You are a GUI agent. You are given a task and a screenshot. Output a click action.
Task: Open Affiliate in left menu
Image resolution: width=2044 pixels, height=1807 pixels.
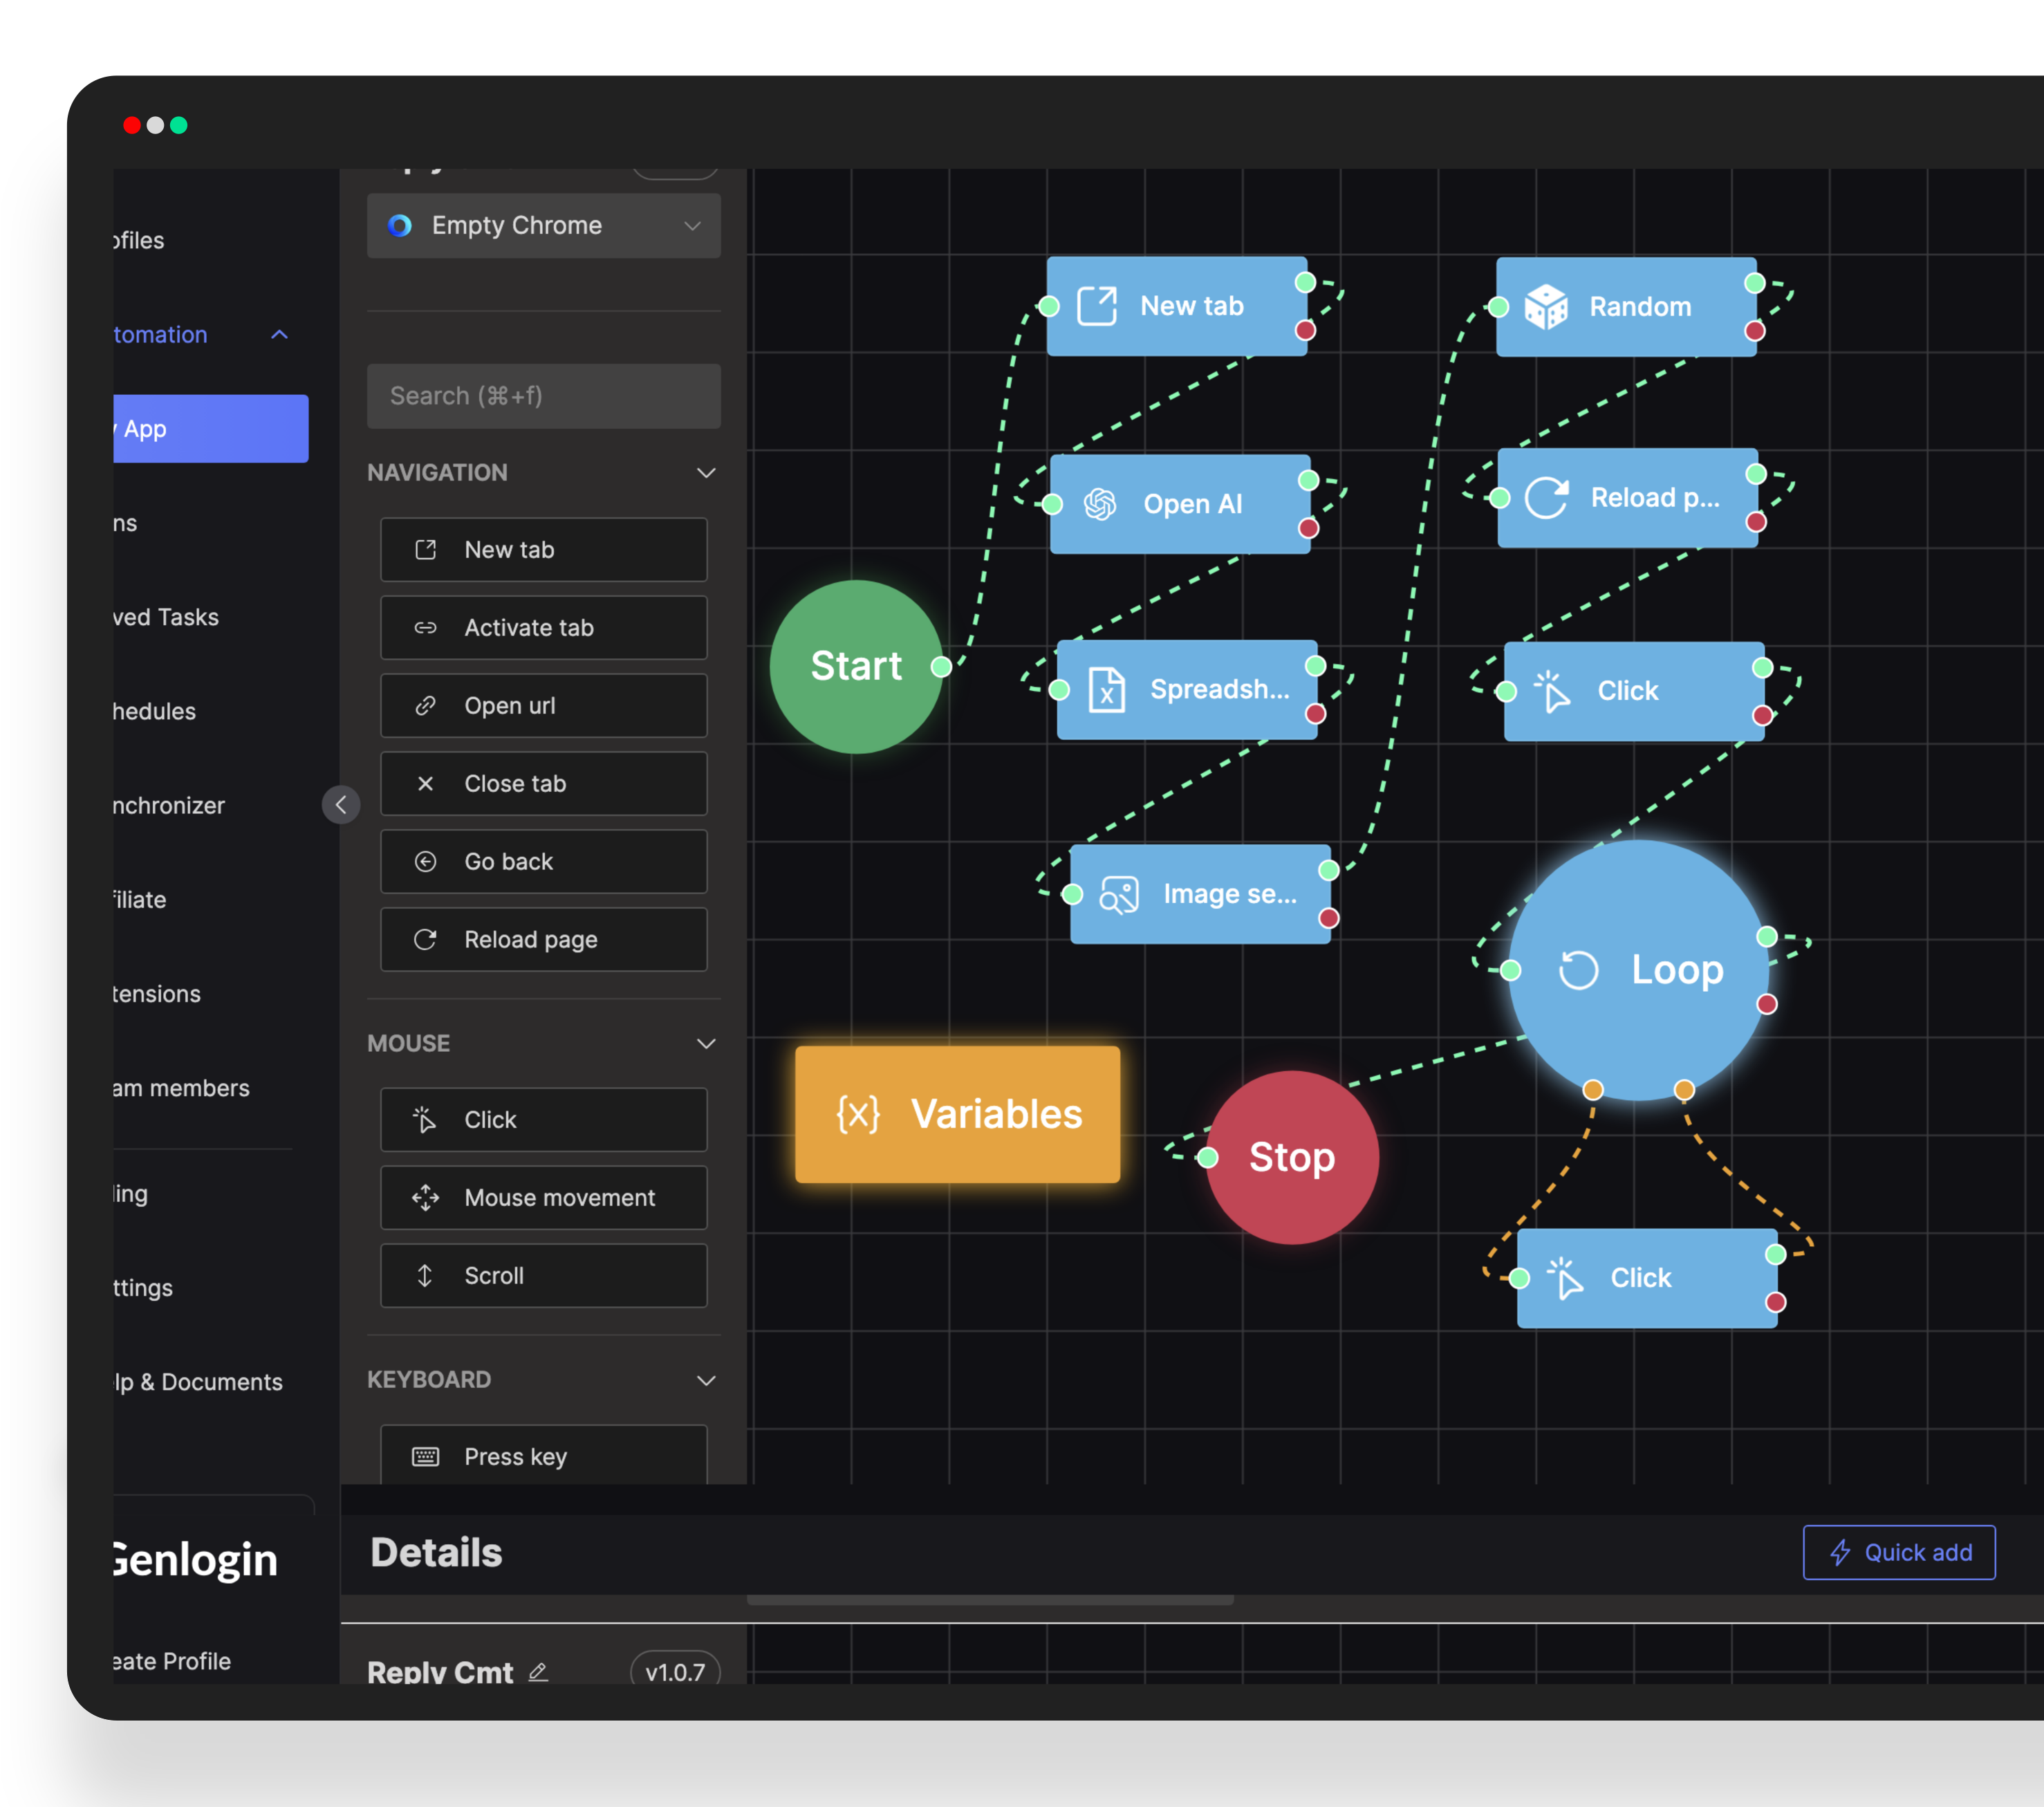point(140,900)
